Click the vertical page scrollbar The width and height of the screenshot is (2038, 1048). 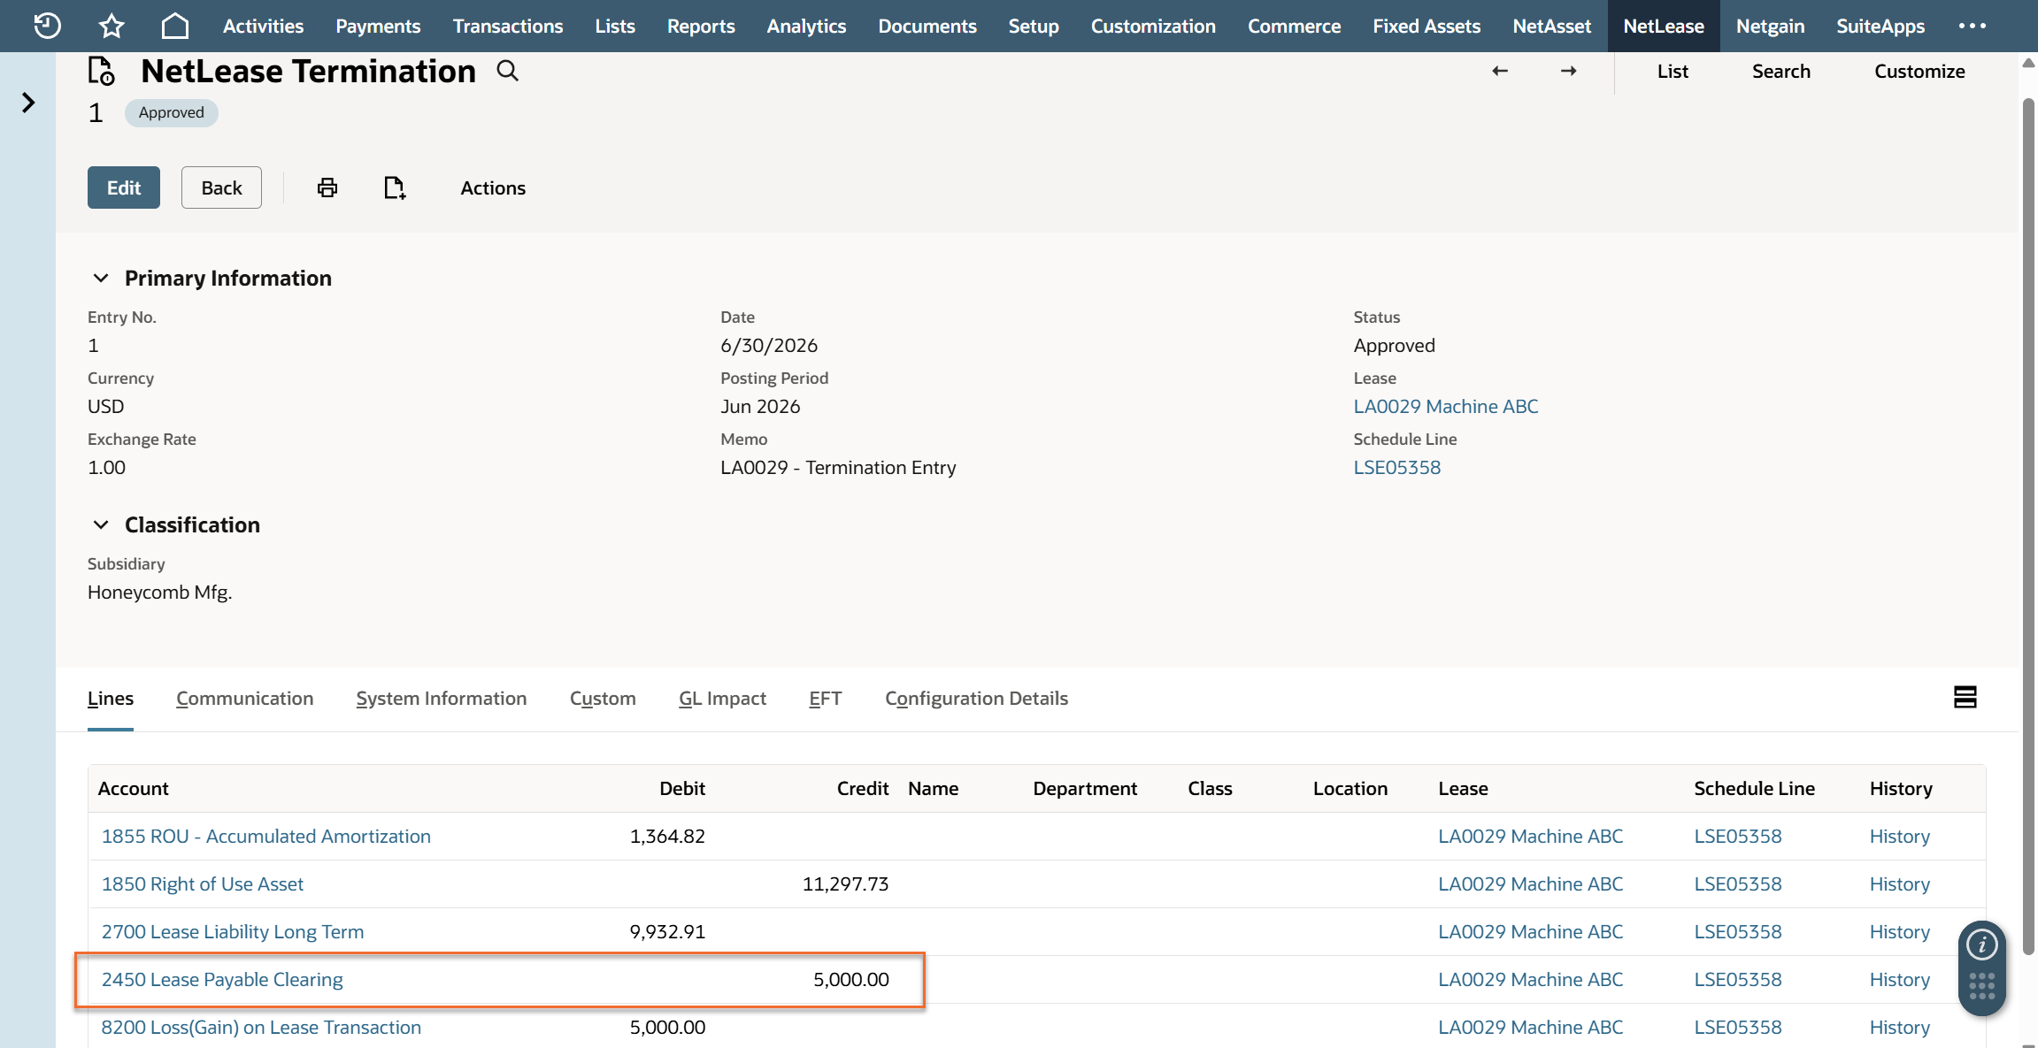point(2028,531)
